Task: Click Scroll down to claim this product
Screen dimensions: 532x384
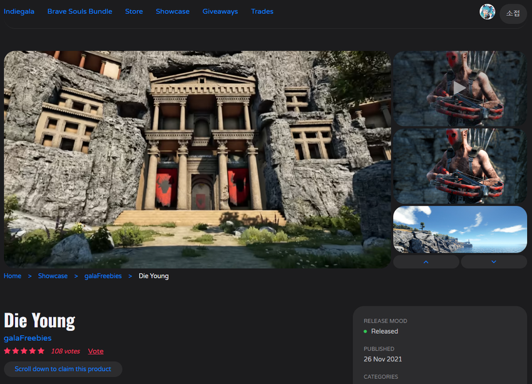Action: [63, 369]
